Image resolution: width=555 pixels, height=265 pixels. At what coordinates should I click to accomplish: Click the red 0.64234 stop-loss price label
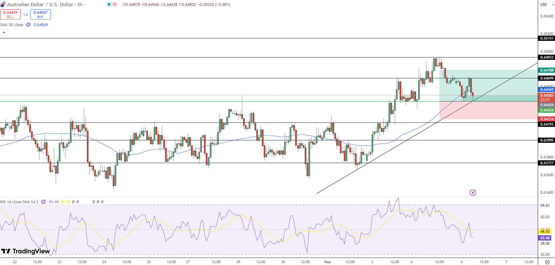(547, 119)
